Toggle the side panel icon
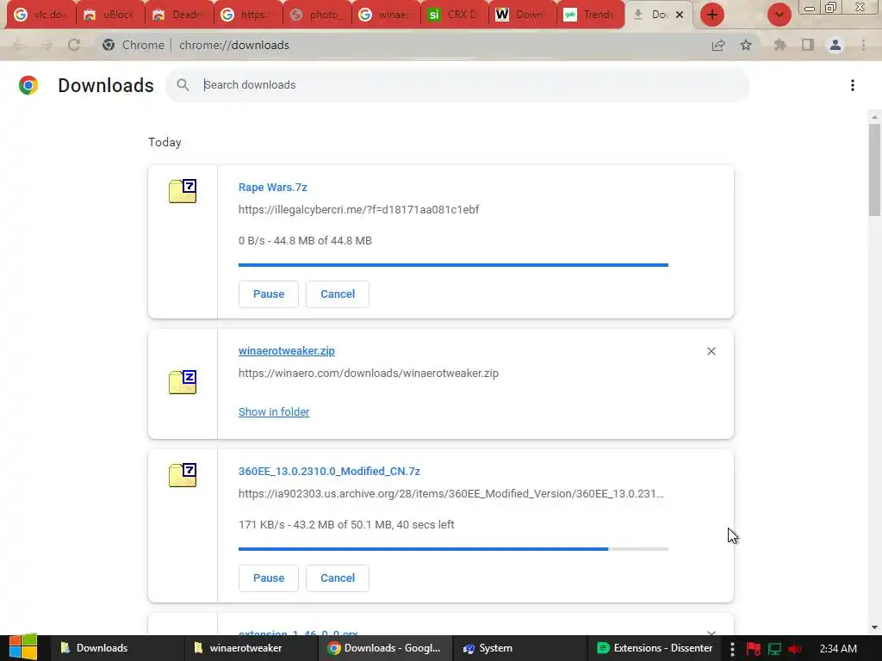This screenshot has width=882, height=661. pos(808,45)
